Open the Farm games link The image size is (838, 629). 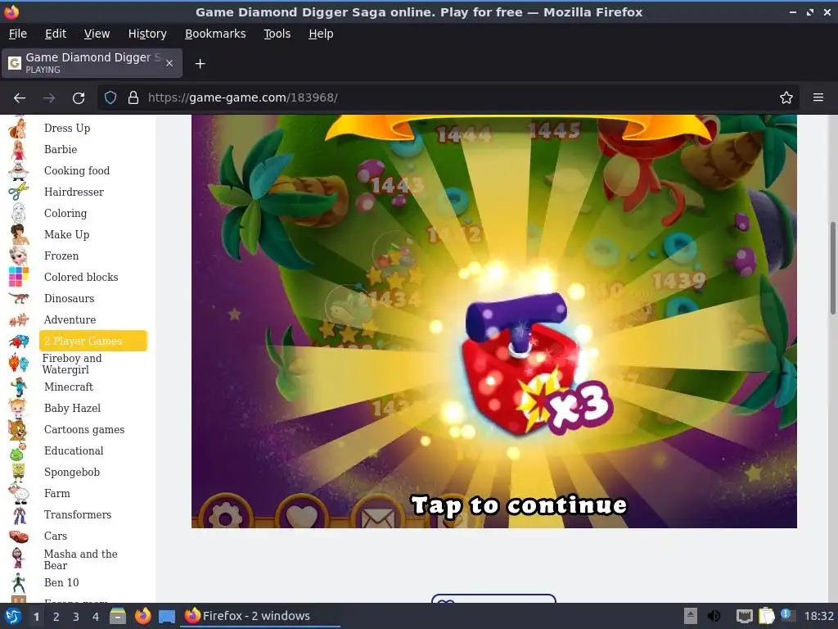[x=57, y=493]
